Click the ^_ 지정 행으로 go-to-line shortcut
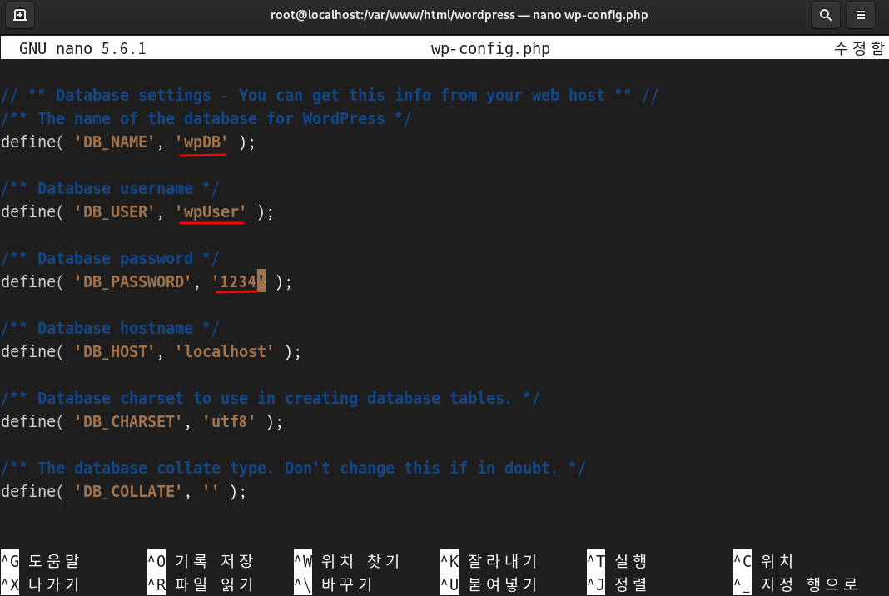This screenshot has height=596, width=889. pyautogui.click(x=796, y=584)
